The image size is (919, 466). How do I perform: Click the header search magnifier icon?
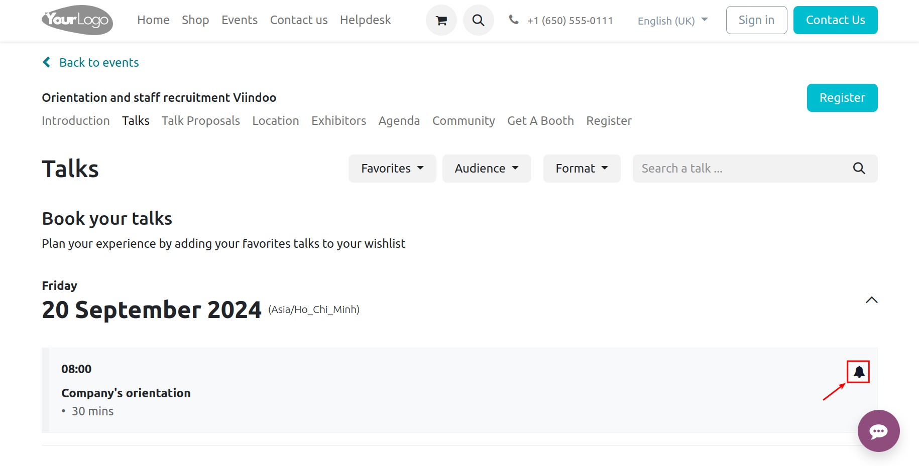click(x=478, y=20)
